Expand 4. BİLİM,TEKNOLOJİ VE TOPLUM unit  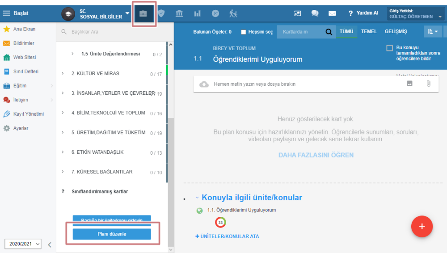pyautogui.click(x=63, y=113)
